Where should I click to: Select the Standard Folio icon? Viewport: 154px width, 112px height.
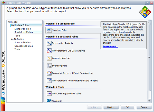[x=49, y=30]
